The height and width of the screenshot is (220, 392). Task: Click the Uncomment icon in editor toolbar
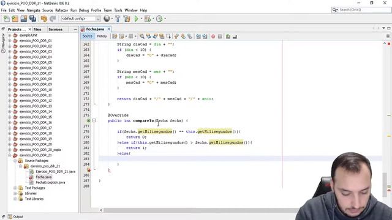[235, 37]
